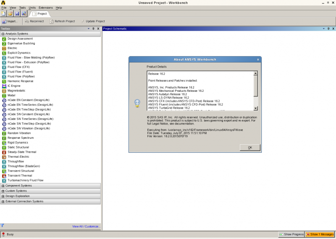Select the Modal analysis icon
This screenshot has height=239, width=336.
click(4, 96)
